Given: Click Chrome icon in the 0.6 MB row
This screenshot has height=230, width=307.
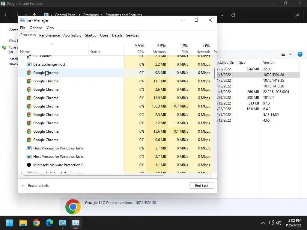Looking at the screenshot, I should tap(29, 140).
